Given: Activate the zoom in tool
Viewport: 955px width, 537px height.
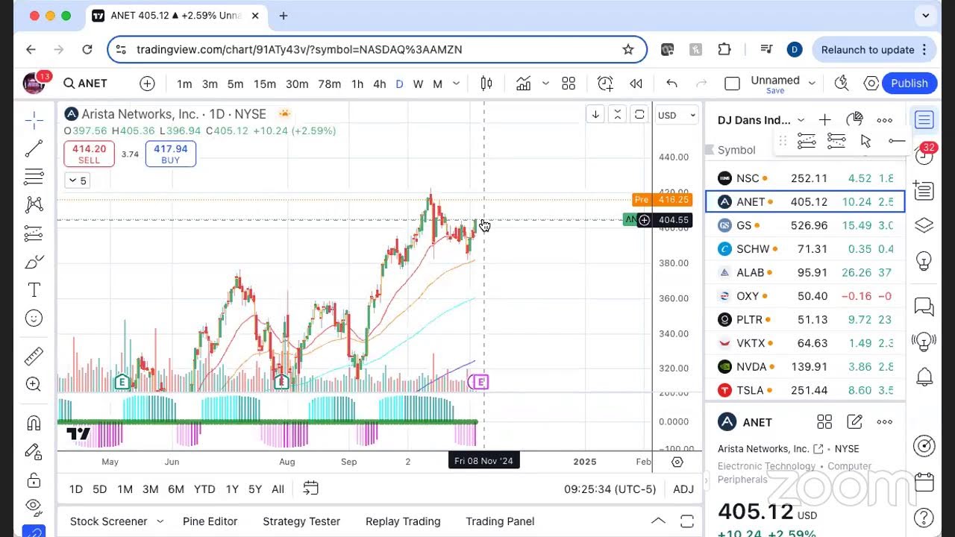Looking at the screenshot, I should point(34,384).
